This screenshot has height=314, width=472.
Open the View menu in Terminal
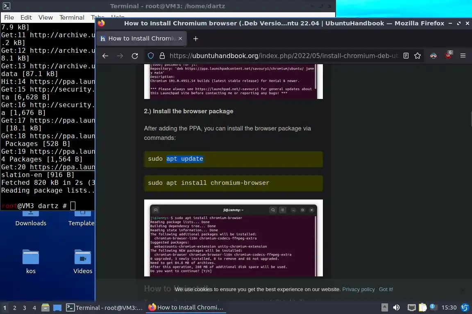tap(45, 18)
